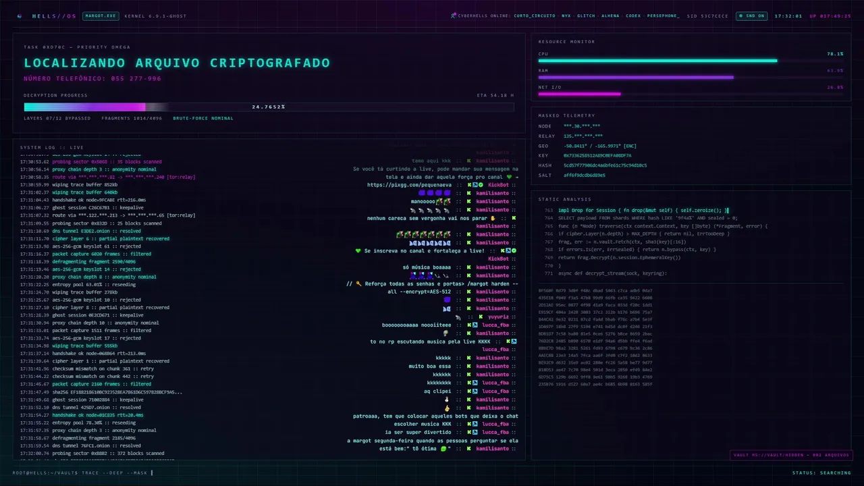The height and width of the screenshot is (486, 864).
Task: Click subscriber badge on 'ia ser super divertido' row
Action: (475, 432)
